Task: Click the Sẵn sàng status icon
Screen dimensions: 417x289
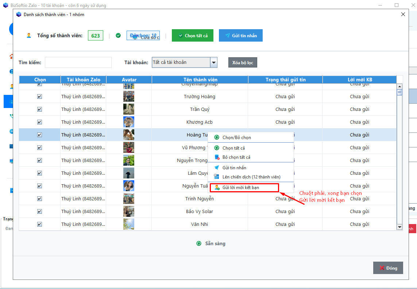Action: coord(199,243)
